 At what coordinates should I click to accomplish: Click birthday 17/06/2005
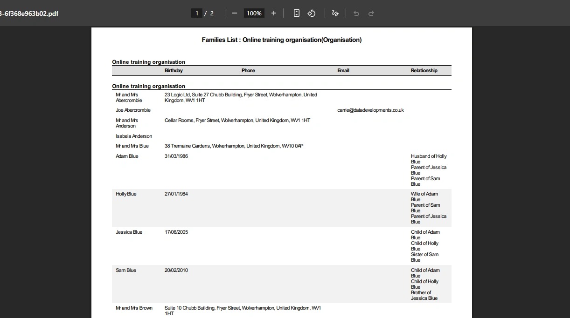click(x=176, y=232)
